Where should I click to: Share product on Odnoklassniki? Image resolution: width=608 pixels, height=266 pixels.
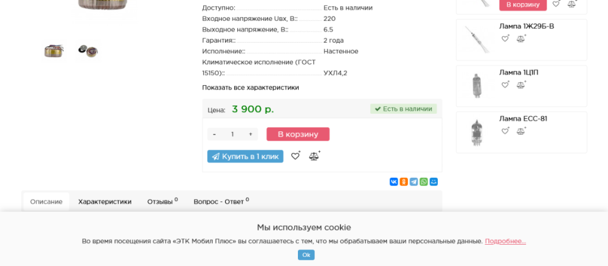[404, 182]
